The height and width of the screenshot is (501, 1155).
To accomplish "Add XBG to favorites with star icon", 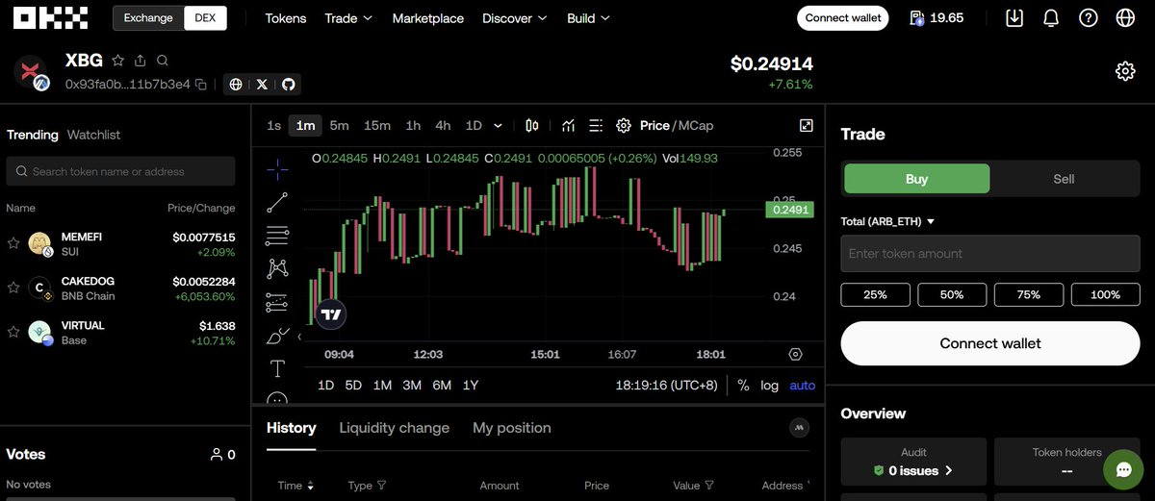I will (x=117, y=60).
